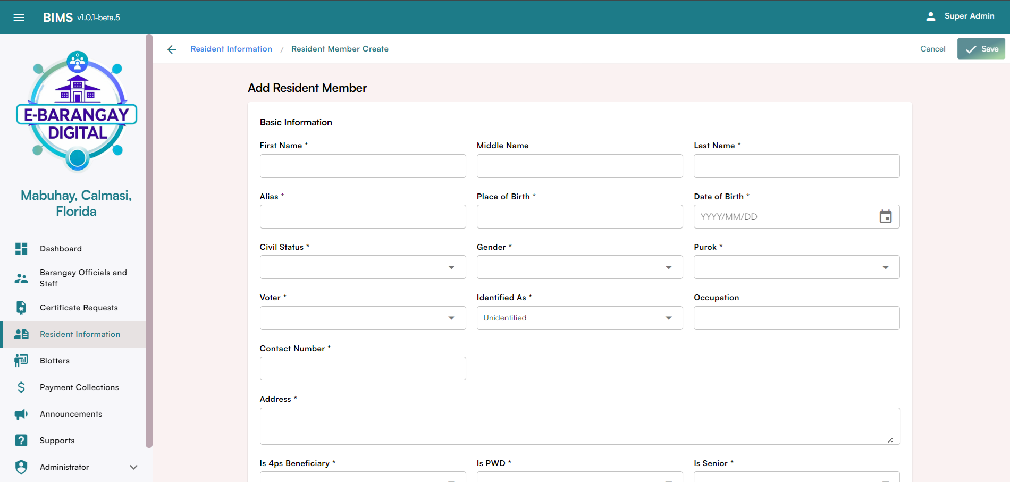Open the Purok dropdown

tap(796, 267)
